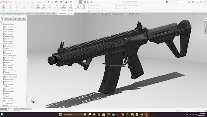207x117 pixels.
Task: Click the New document icon
Action: pyautogui.click(x=52, y=2)
